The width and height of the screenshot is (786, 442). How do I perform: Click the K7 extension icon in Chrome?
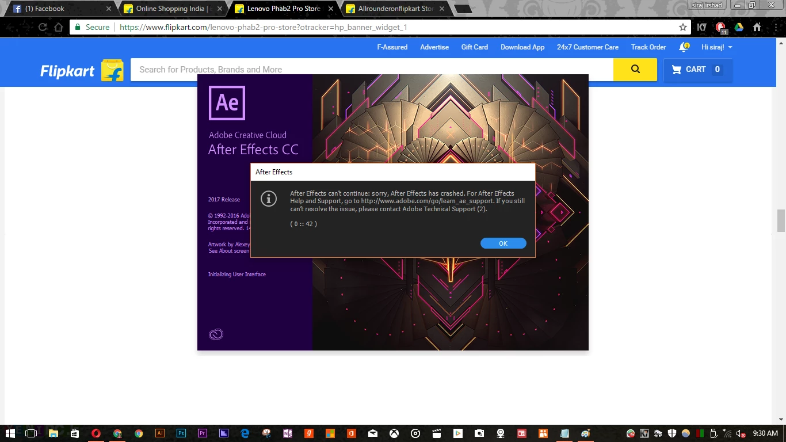[702, 27]
